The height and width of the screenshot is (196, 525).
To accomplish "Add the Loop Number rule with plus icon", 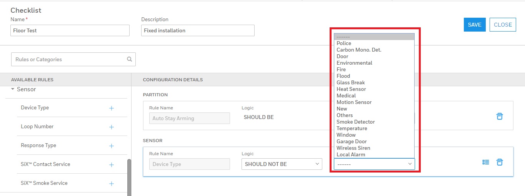I will click(x=112, y=127).
